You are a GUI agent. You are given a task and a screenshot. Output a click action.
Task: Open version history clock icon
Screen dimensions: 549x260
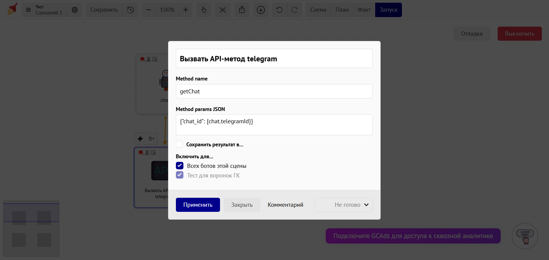point(130,10)
